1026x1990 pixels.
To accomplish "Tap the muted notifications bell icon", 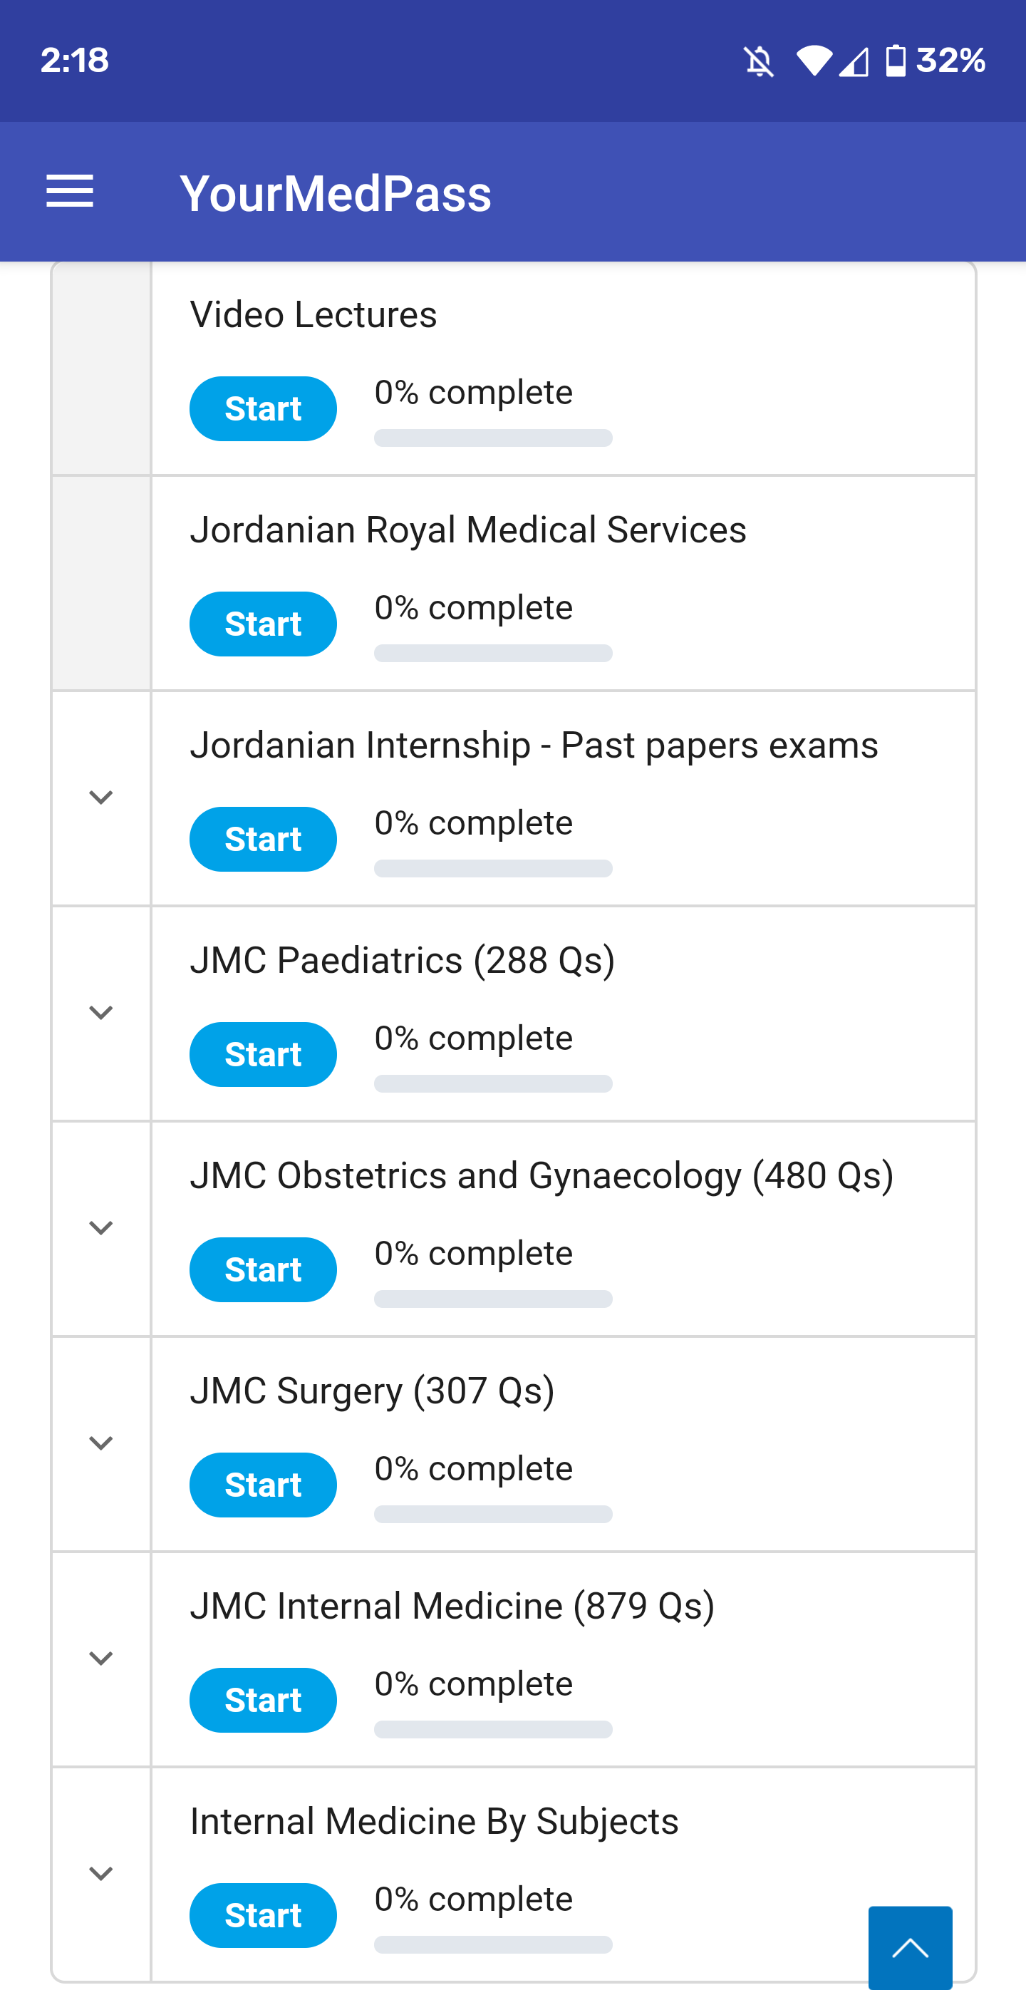I will [x=759, y=61].
